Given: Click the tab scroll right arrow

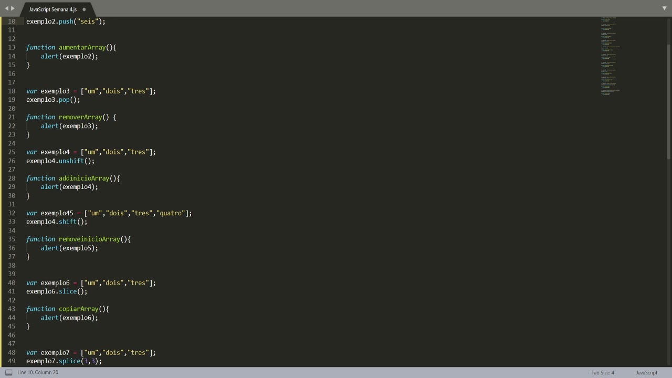Looking at the screenshot, I should pyautogui.click(x=13, y=8).
